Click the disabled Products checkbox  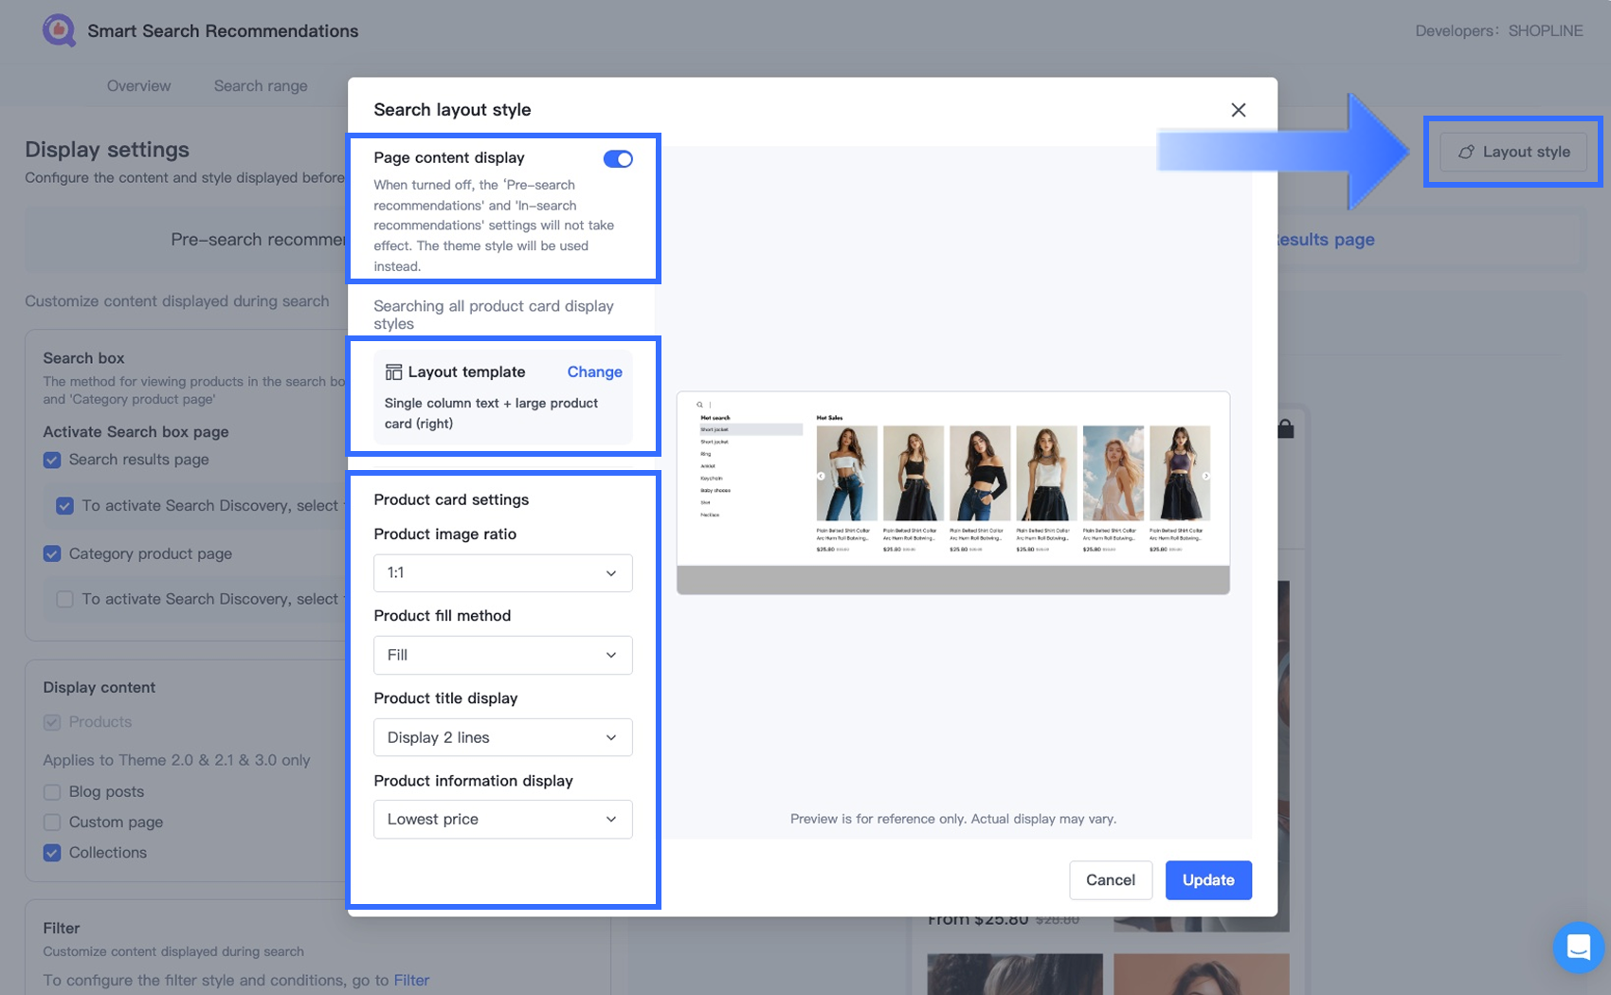coord(52,722)
